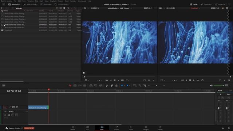Open the Effects Library panel
The height and width of the screenshot is (131, 233).
pos(31,4)
